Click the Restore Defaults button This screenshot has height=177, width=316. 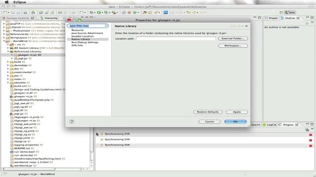[208, 112]
